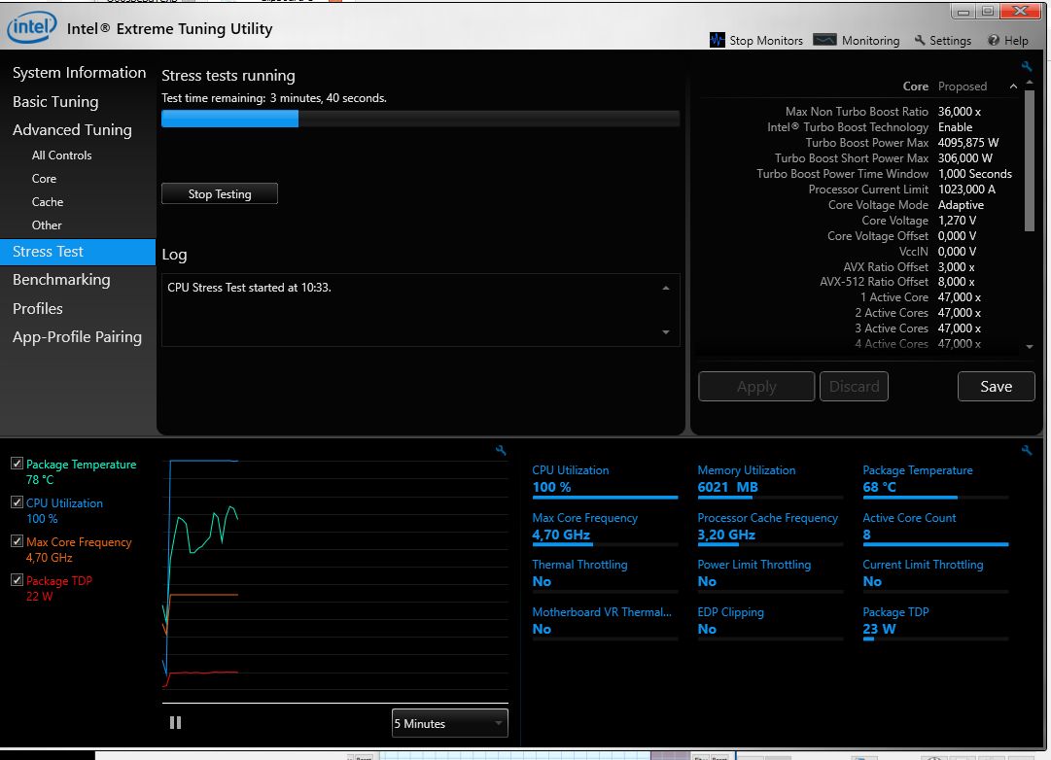Click Monitoring label in header
Image resolution: width=1051 pixels, height=760 pixels.
click(x=871, y=41)
